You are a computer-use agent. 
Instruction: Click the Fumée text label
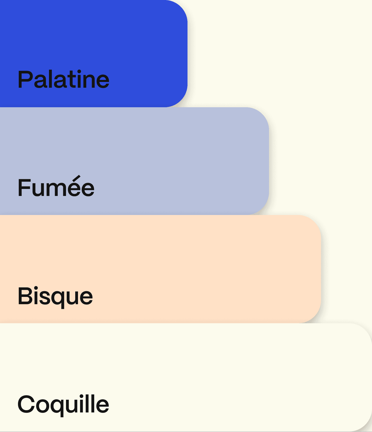pyautogui.click(x=56, y=186)
